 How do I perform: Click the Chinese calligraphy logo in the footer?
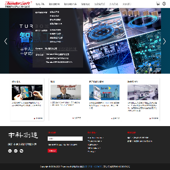click(23, 135)
